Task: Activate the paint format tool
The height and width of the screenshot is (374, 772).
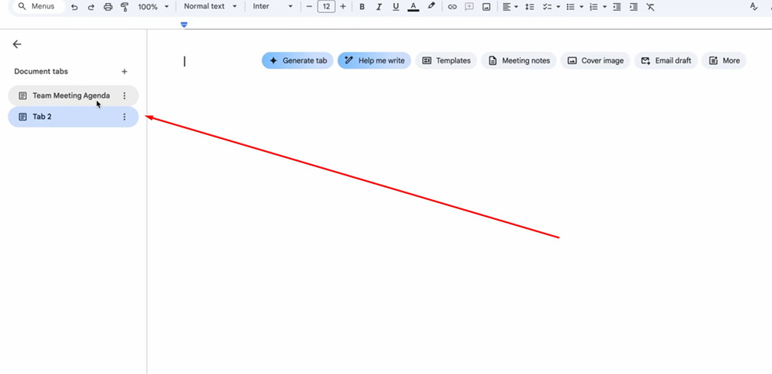Action: coord(125,7)
